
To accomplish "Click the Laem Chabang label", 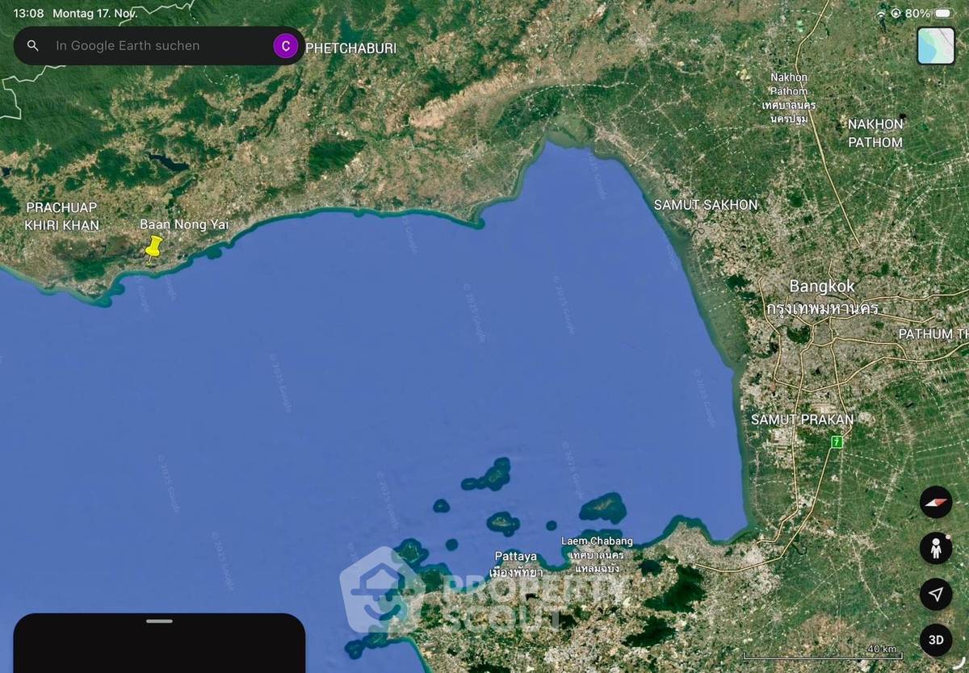I will [x=597, y=541].
